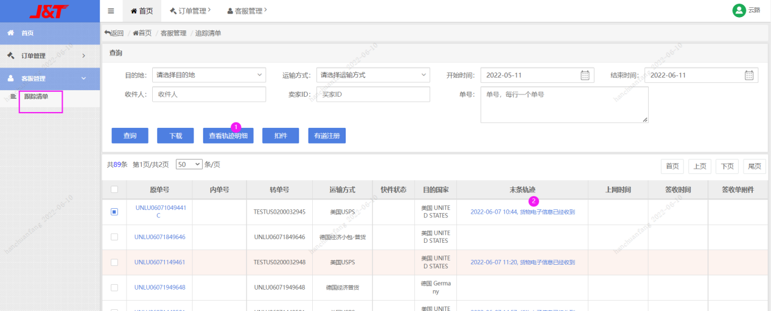Image resolution: width=771 pixels, height=311 pixels.
Task: Click the gavel icon beside sidebar 订单管理
Action: click(x=10, y=55)
